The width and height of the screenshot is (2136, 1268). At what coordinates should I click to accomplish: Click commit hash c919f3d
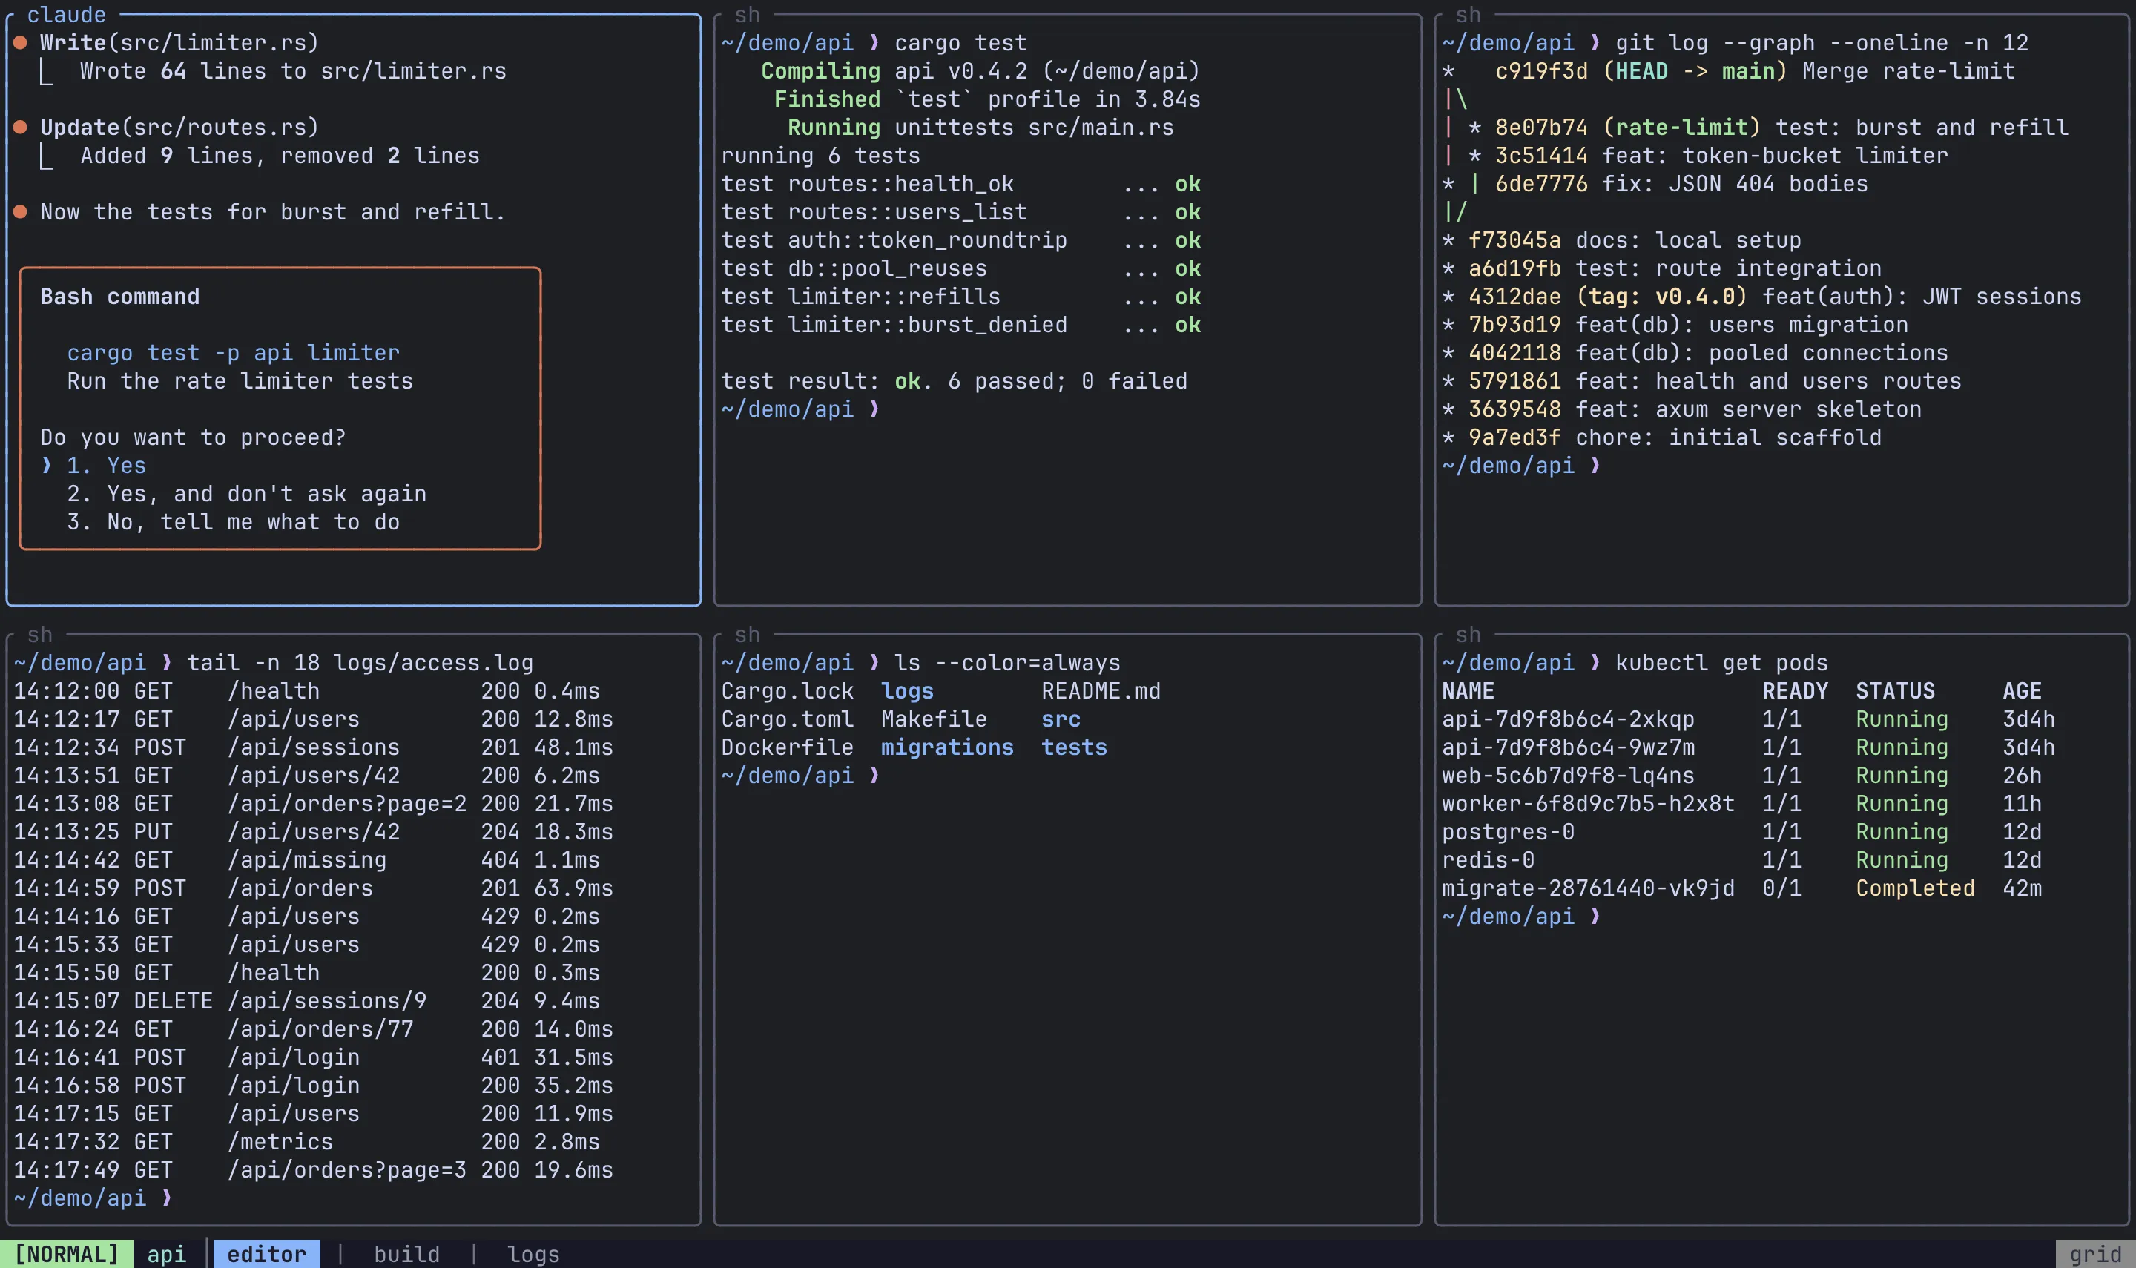pyautogui.click(x=1541, y=71)
